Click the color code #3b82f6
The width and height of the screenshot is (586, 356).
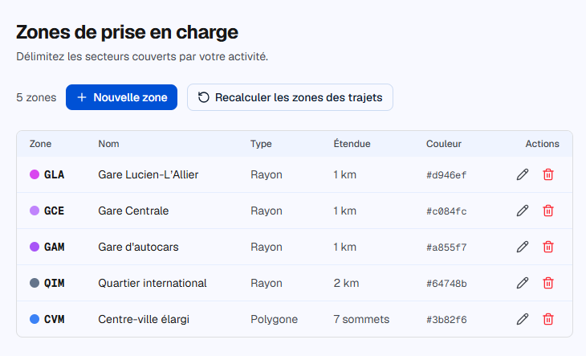pyautogui.click(x=446, y=320)
